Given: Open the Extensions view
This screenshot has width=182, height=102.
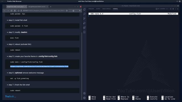Looking at the screenshot, I should pyautogui.click(x=84, y=28).
